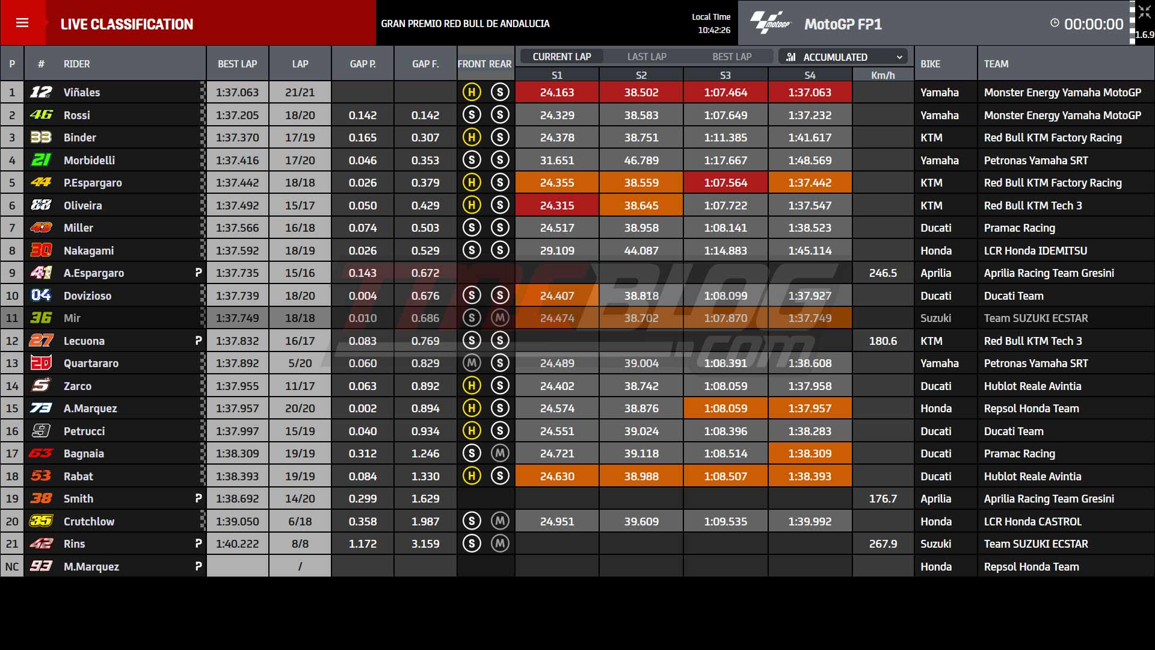The height and width of the screenshot is (650, 1155).
Task: Click Viñales number 12 badge
Action: (x=41, y=92)
